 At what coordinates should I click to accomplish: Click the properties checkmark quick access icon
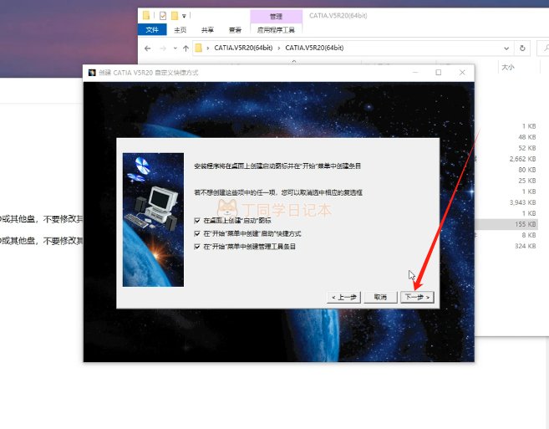(163, 16)
